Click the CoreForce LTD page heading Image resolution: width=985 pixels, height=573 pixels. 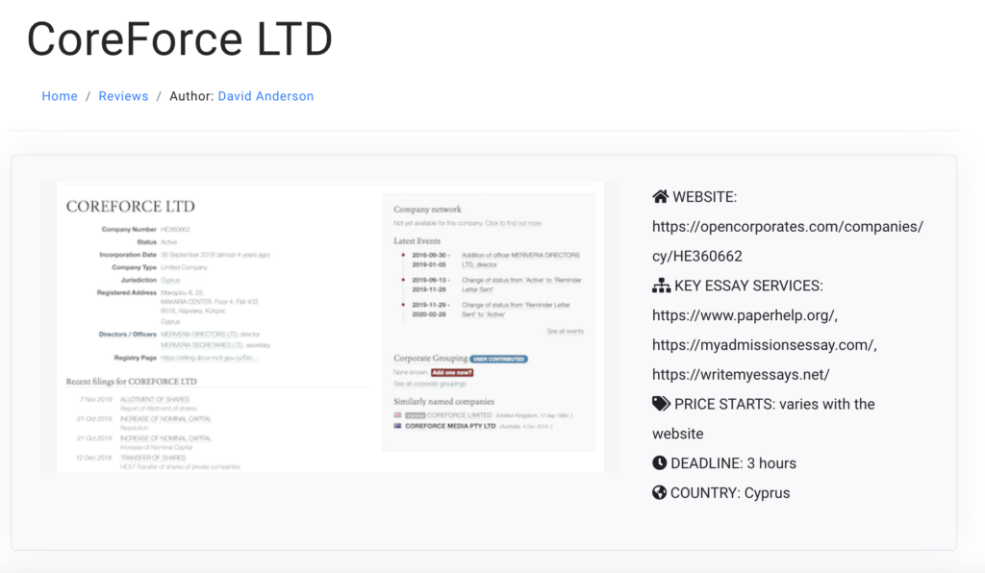[x=180, y=38]
